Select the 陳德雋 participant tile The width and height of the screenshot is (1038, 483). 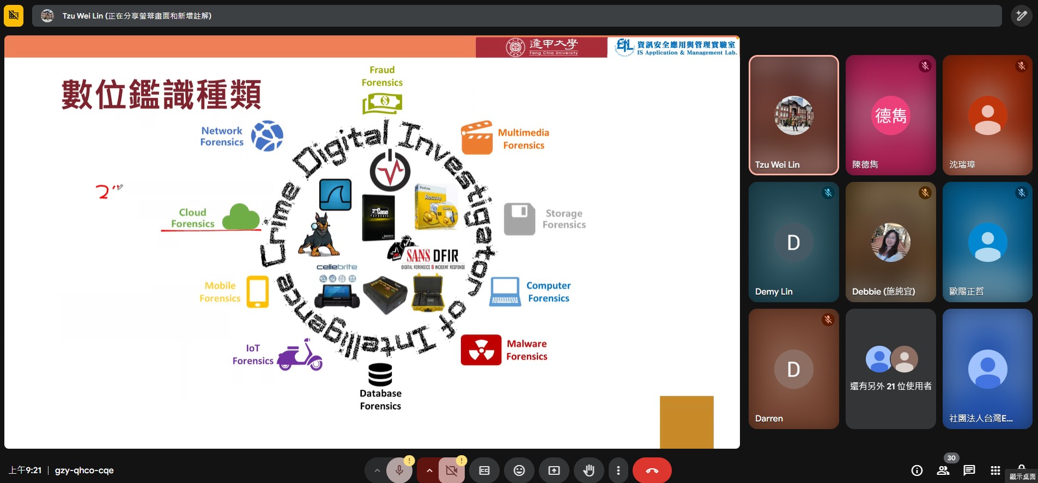point(890,115)
